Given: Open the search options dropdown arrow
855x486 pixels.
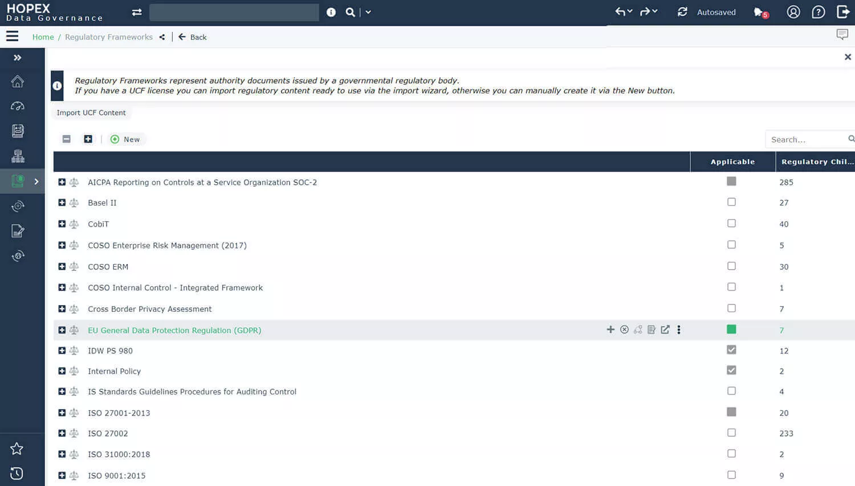Looking at the screenshot, I should coord(368,12).
